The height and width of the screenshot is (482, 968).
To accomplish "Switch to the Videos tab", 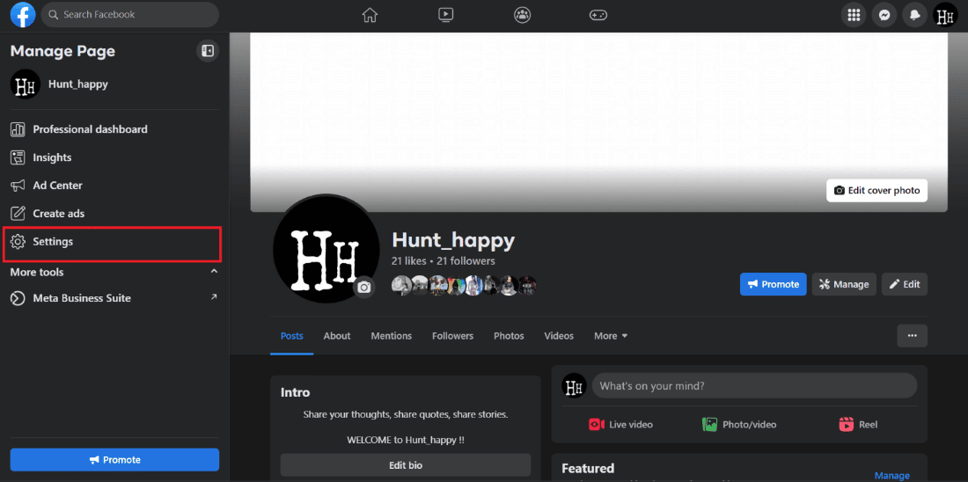I will [x=559, y=336].
